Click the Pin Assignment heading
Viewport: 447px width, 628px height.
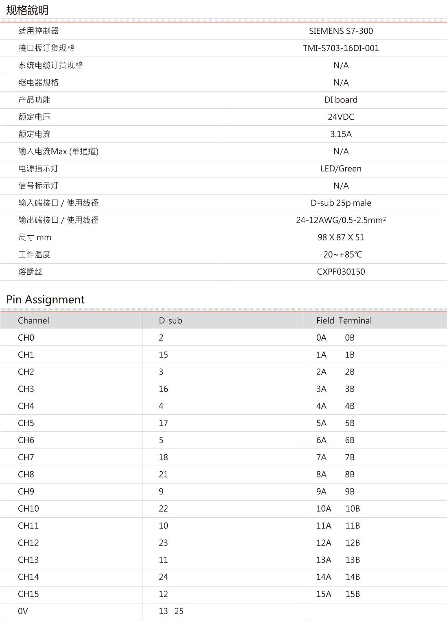point(46,300)
